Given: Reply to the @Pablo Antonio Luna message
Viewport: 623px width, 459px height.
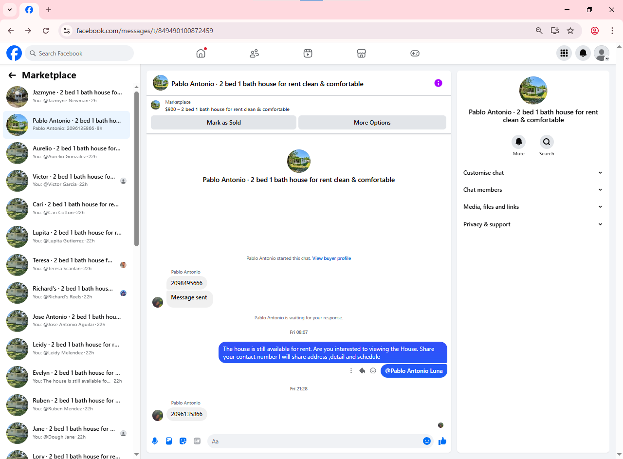Looking at the screenshot, I should (362, 370).
